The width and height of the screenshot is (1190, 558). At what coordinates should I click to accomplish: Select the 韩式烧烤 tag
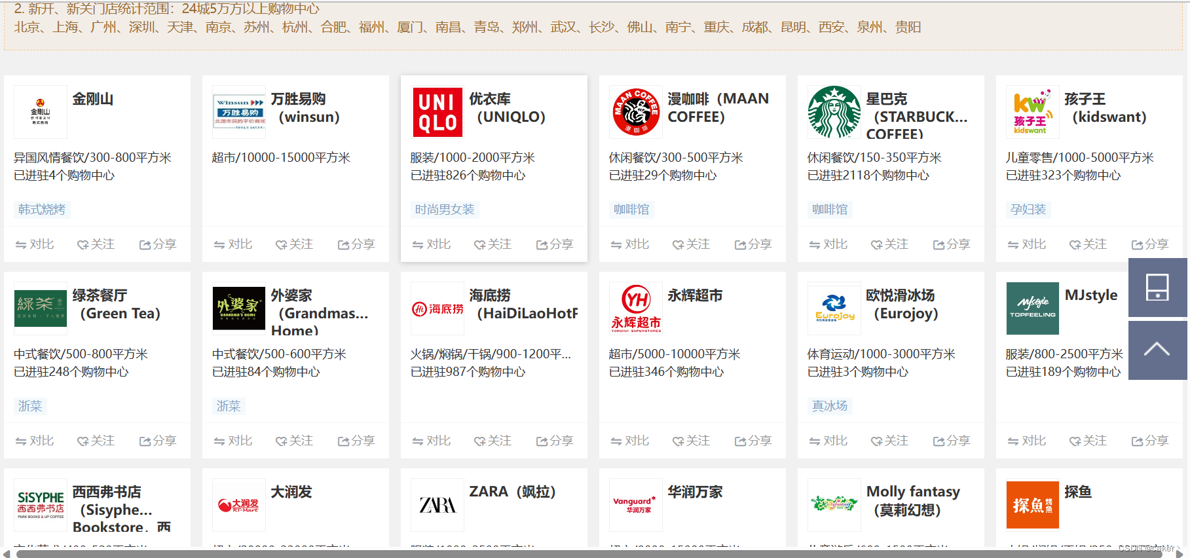[x=42, y=210]
